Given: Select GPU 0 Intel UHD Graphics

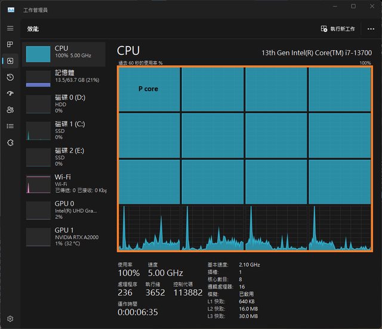Looking at the screenshot, I should pyautogui.click(x=64, y=210).
